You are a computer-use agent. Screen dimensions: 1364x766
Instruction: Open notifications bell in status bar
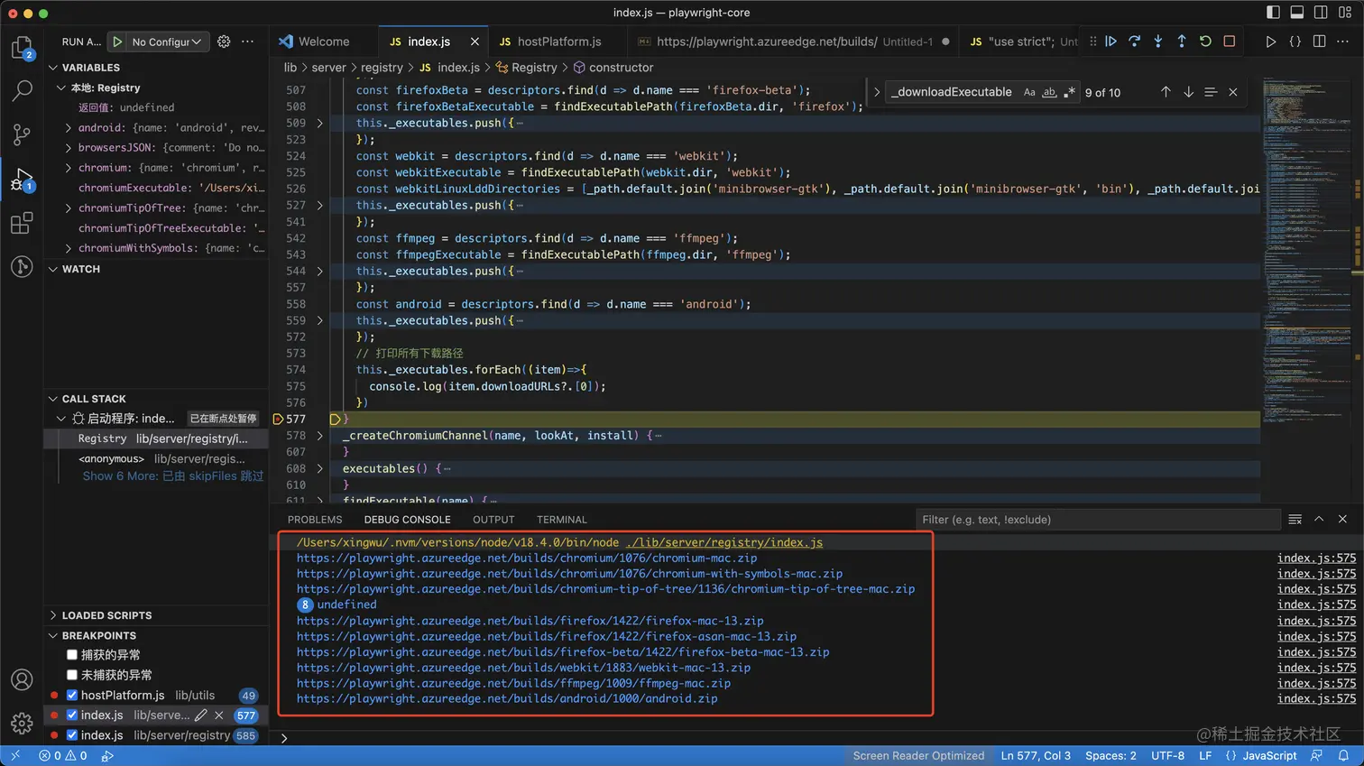[1343, 756]
